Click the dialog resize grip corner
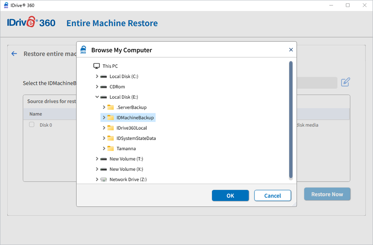 [x=294, y=204]
